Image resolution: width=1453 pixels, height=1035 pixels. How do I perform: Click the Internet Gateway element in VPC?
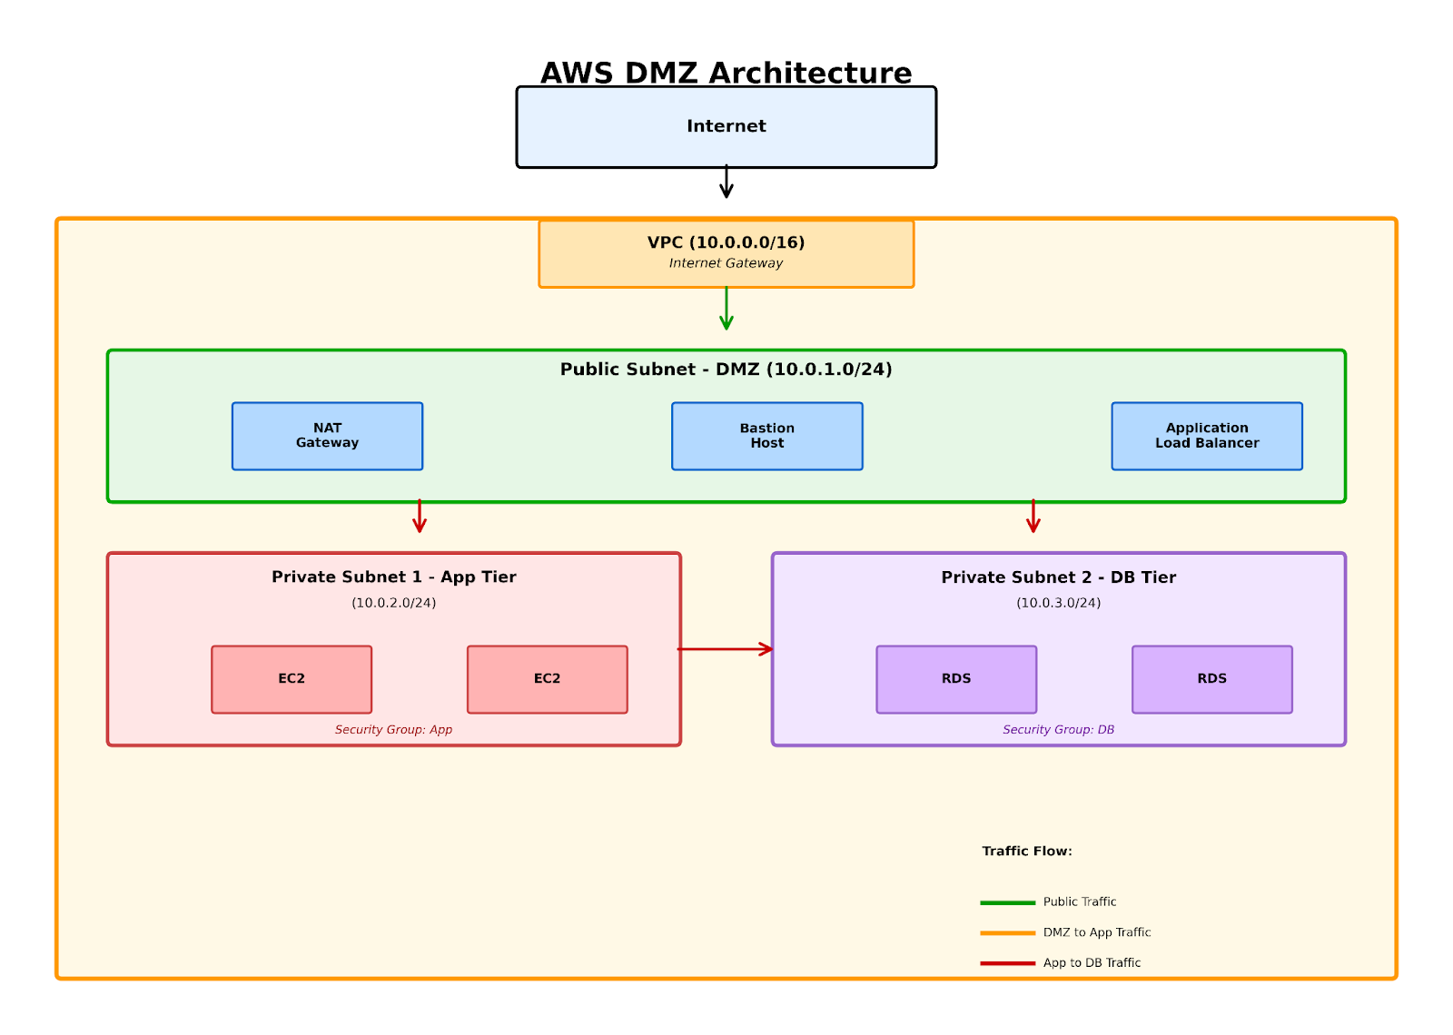pos(725,263)
